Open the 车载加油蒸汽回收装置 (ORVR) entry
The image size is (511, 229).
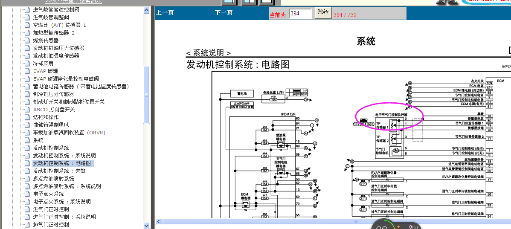coord(69,133)
